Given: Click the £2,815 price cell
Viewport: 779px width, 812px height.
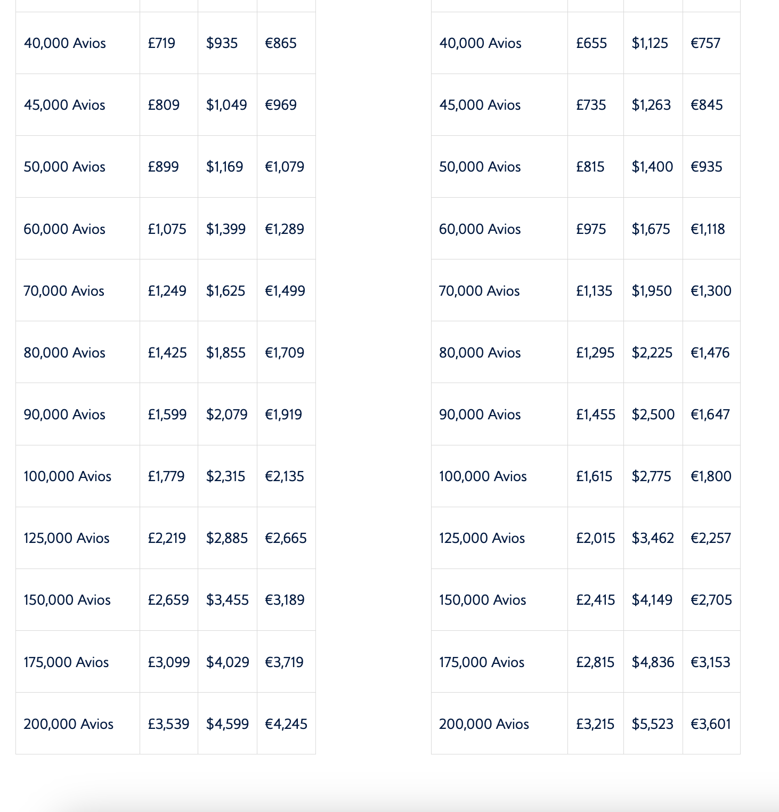Looking at the screenshot, I should [x=595, y=662].
